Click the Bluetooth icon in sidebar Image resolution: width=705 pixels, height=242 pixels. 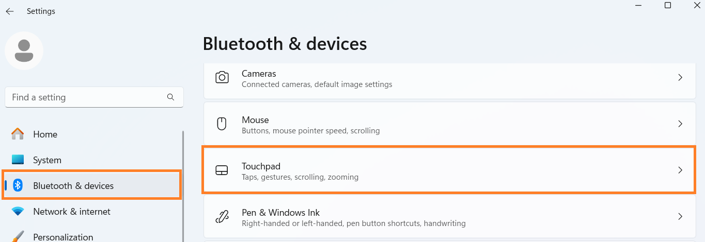point(18,186)
